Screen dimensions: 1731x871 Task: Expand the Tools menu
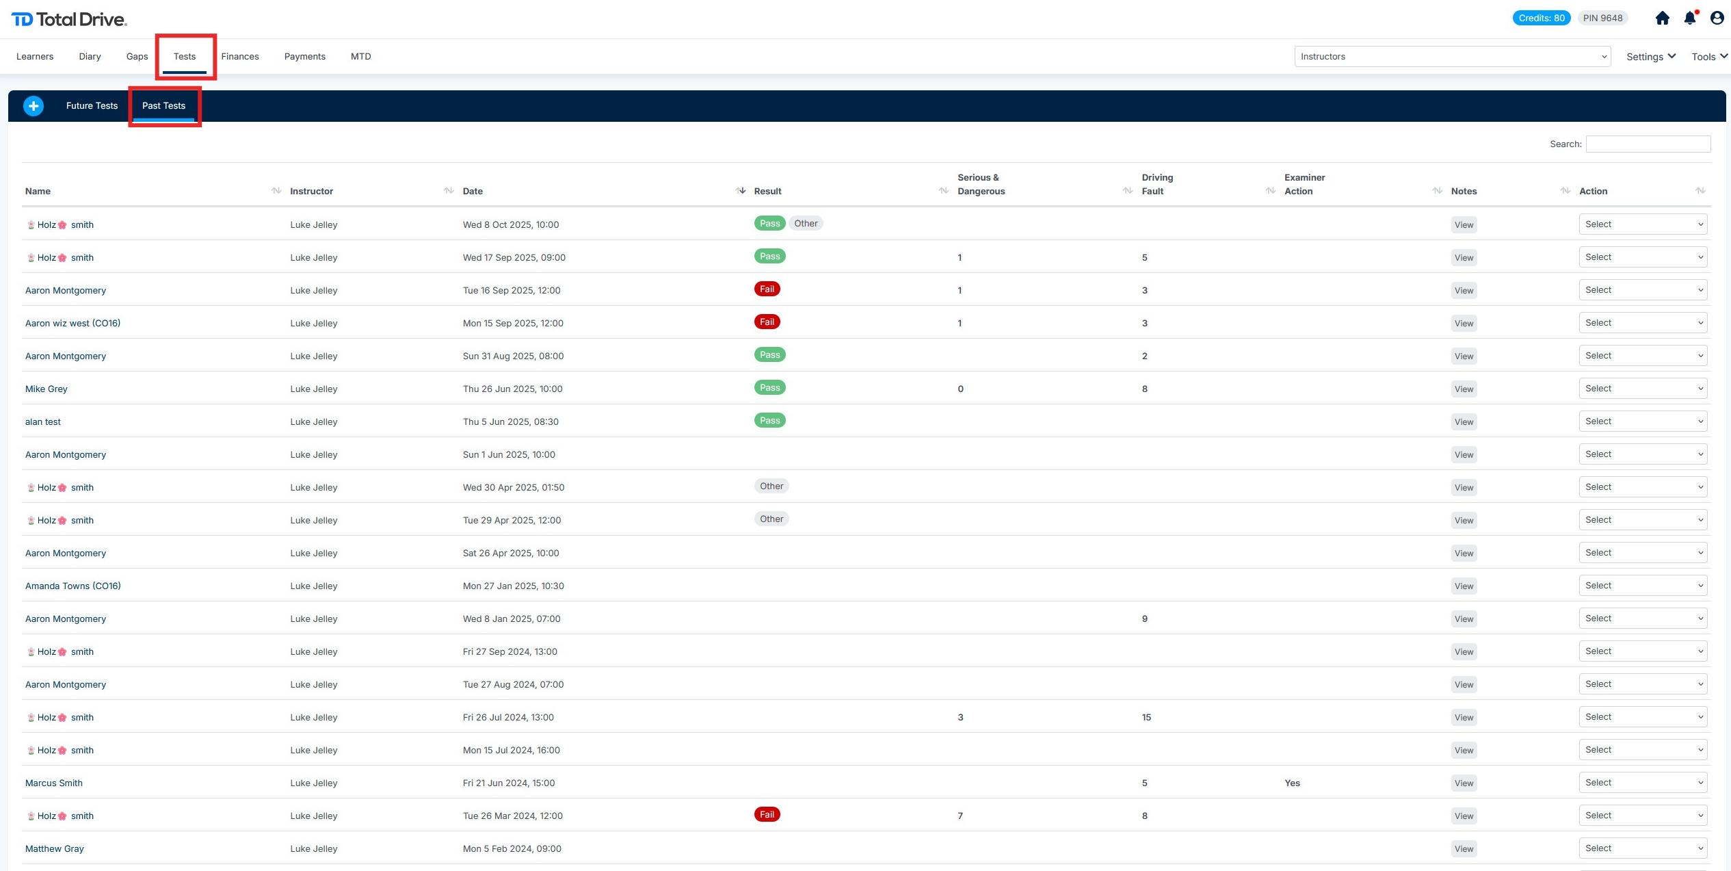coord(1709,57)
